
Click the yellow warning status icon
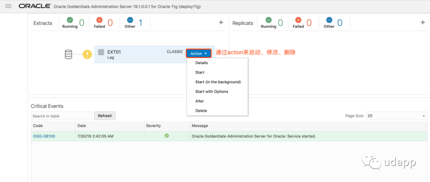point(87,55)
